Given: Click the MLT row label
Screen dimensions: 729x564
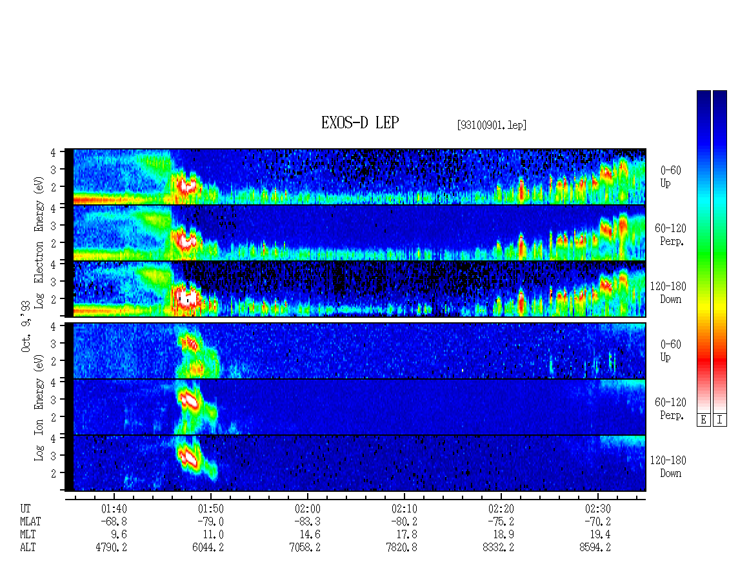Looking at the screenshot, I should click(x=28, y=535).
